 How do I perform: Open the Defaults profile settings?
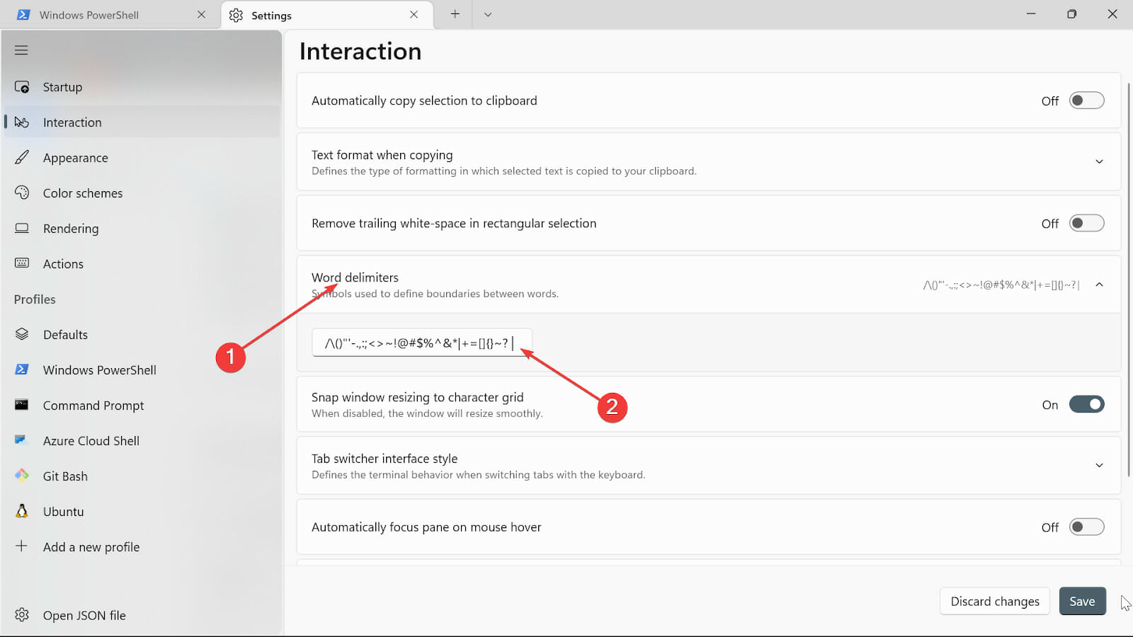(x=142, y=335)
